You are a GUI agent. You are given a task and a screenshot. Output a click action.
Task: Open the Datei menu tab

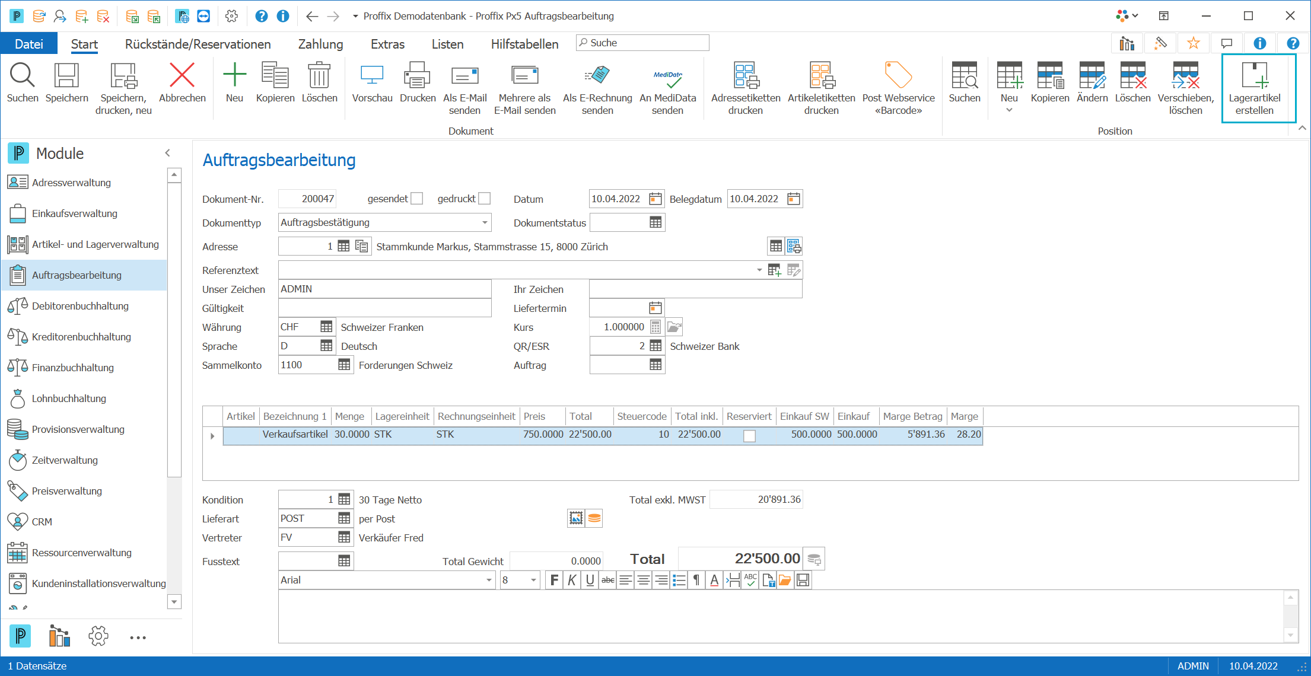pyautogui.click(x=28, y=44)
